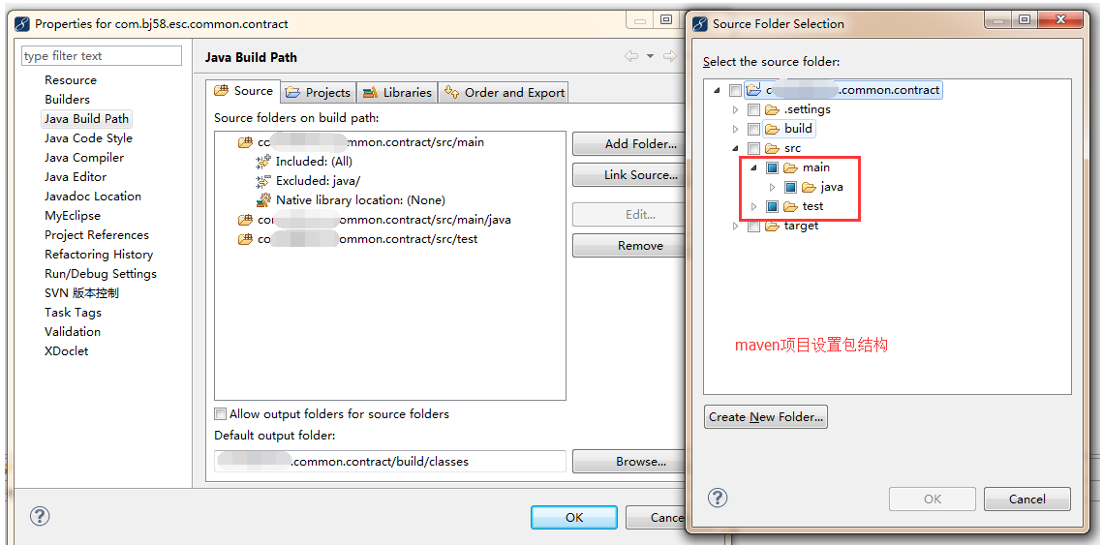Cancel the Source Folder Selection dialog
Image resolution: width=1103 pixels, height=545 pixels.
pos(1027,500)
